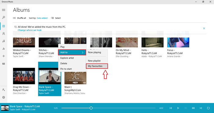214x113 pixels.
Task: Open the Albums section in sidebar
Action: (x=4, y=26)
